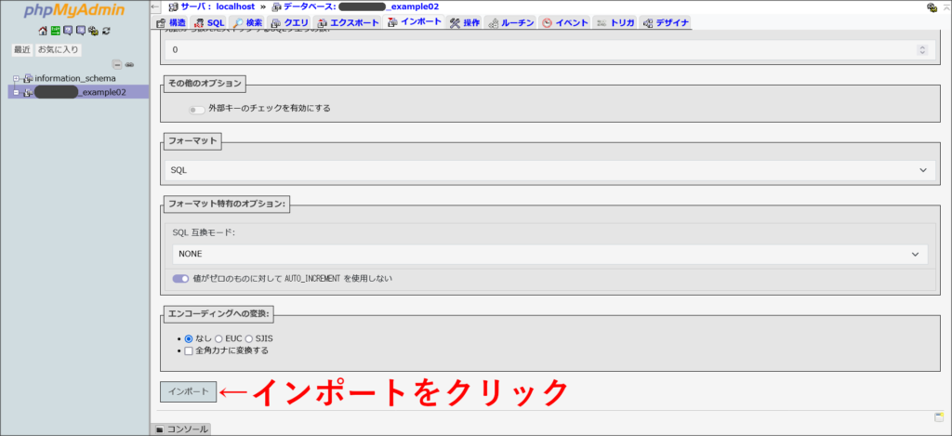Select the _example02 database in sidebar
This screenshot has width=952, height=436.
click(x=80, y=92)
